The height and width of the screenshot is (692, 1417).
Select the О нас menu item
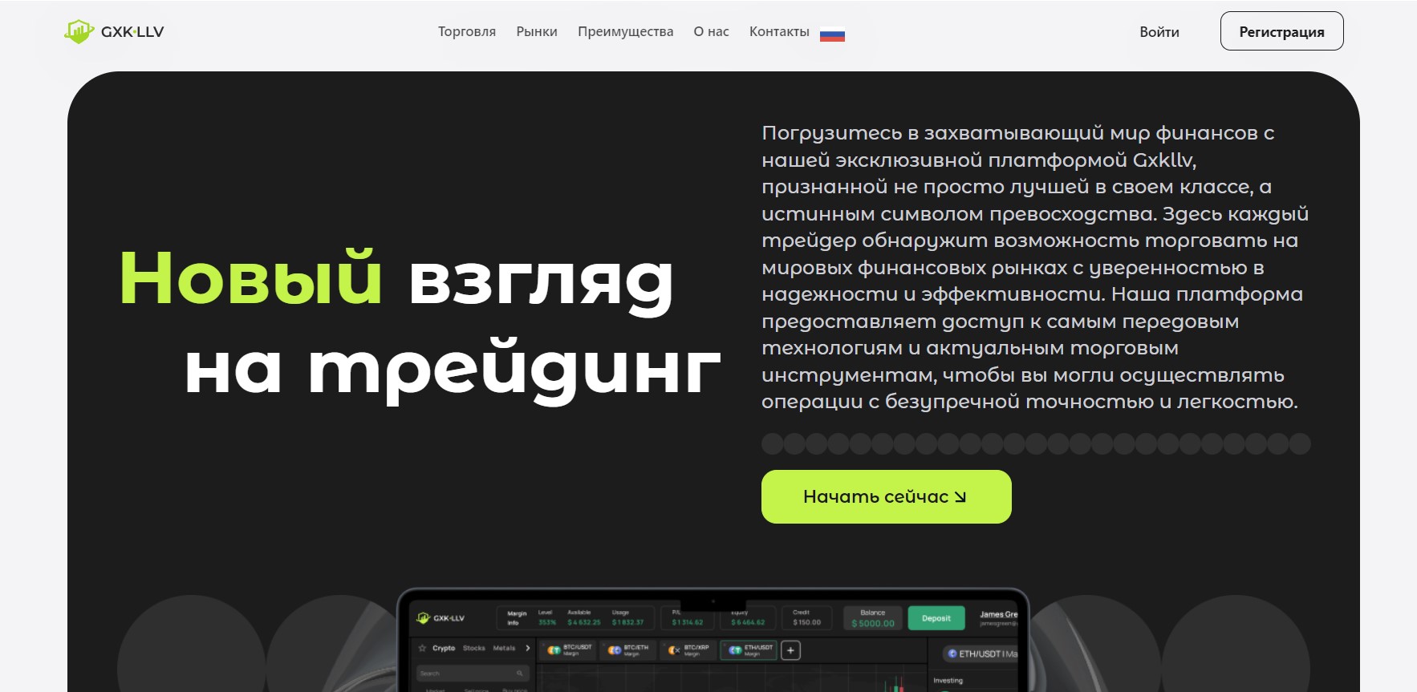pyautogui.click(x=712, y=32)
